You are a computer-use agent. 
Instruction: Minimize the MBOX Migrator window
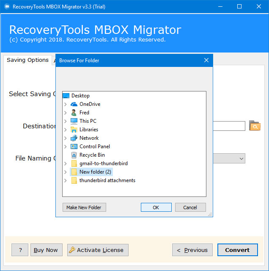pyautogui.click(x=220, y=7)
